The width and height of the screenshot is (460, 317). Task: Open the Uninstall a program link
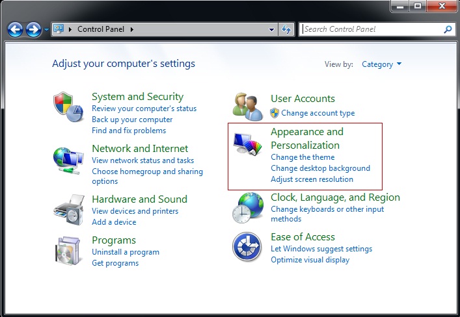[x=126, y=252]
